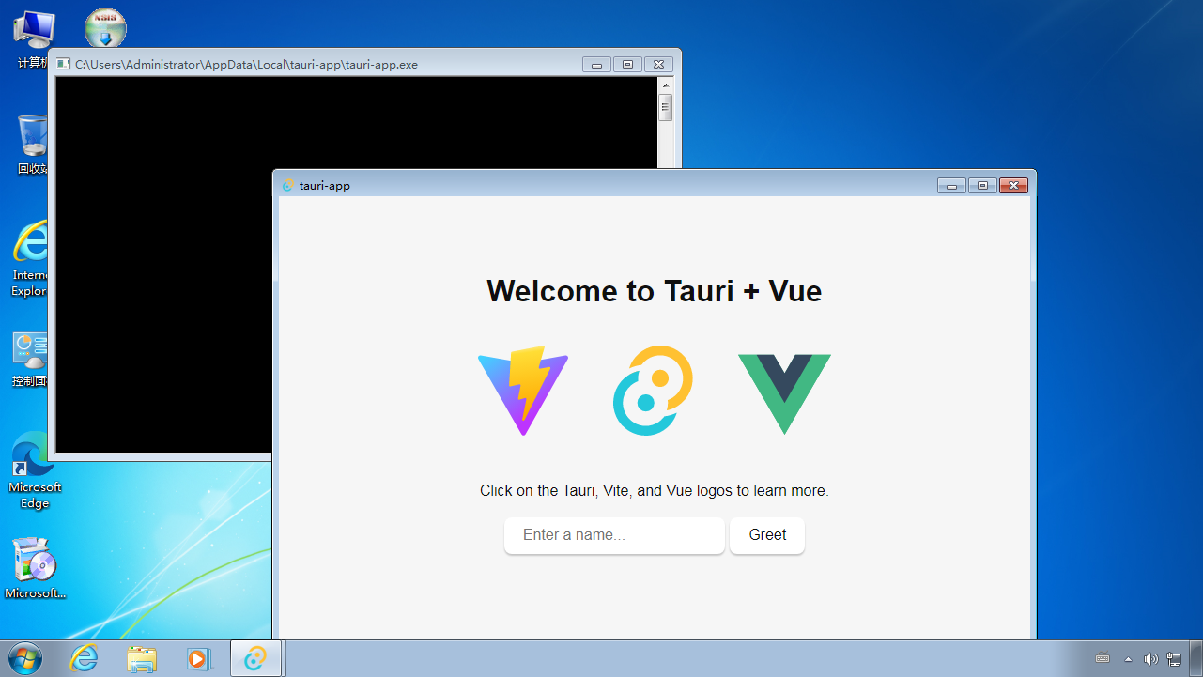Viewport: 1203px width, 677px height.
Task: Click the tauri-app taskbar button
Action: pyautogui.click(x=255, y=659)
